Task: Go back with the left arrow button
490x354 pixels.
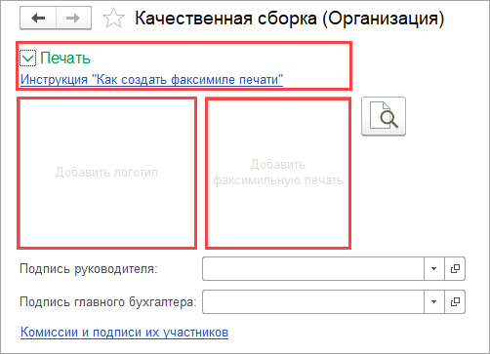Action: point(38,19)
